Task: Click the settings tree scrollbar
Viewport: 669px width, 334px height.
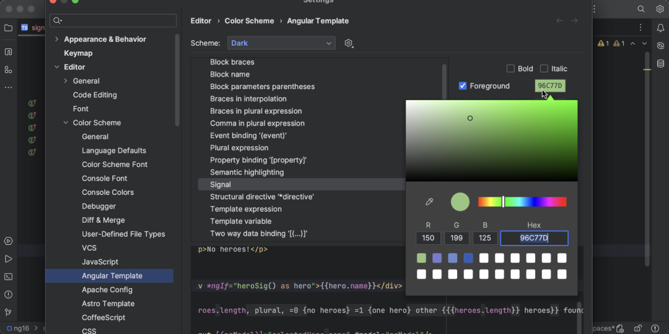Action: (x=177, y=80)
